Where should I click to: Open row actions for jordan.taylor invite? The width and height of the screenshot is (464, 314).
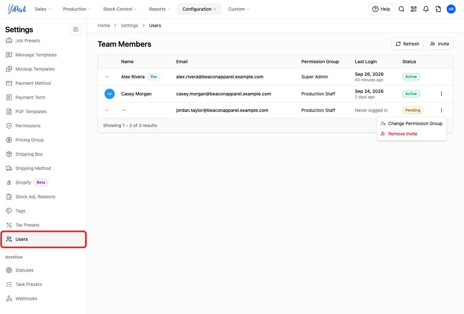pyautogui.click(x=441, y=110)
